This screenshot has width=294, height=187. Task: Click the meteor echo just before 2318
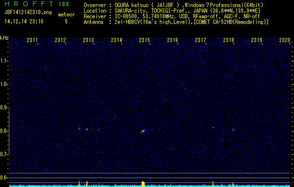click(233, 129)
